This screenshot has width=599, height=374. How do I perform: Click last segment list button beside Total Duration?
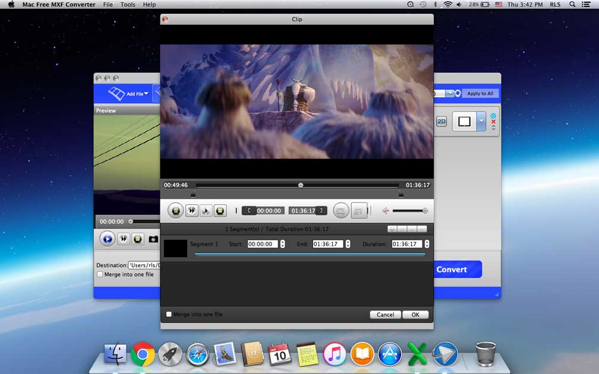(422, 229)
